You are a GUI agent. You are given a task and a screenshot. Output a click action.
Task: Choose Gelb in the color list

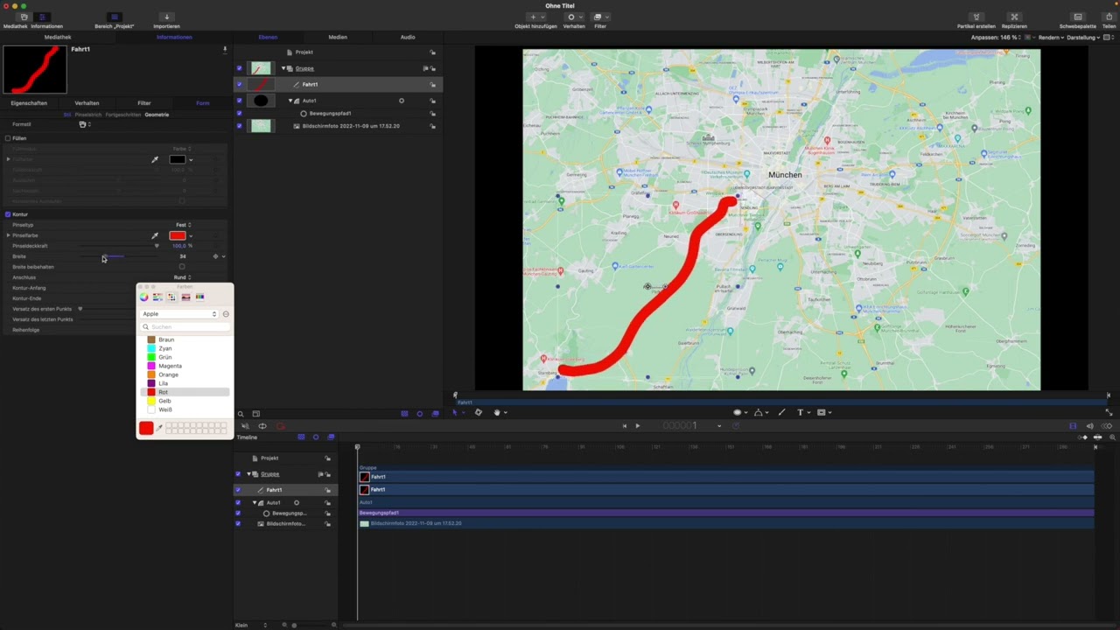tap(164, 401)
